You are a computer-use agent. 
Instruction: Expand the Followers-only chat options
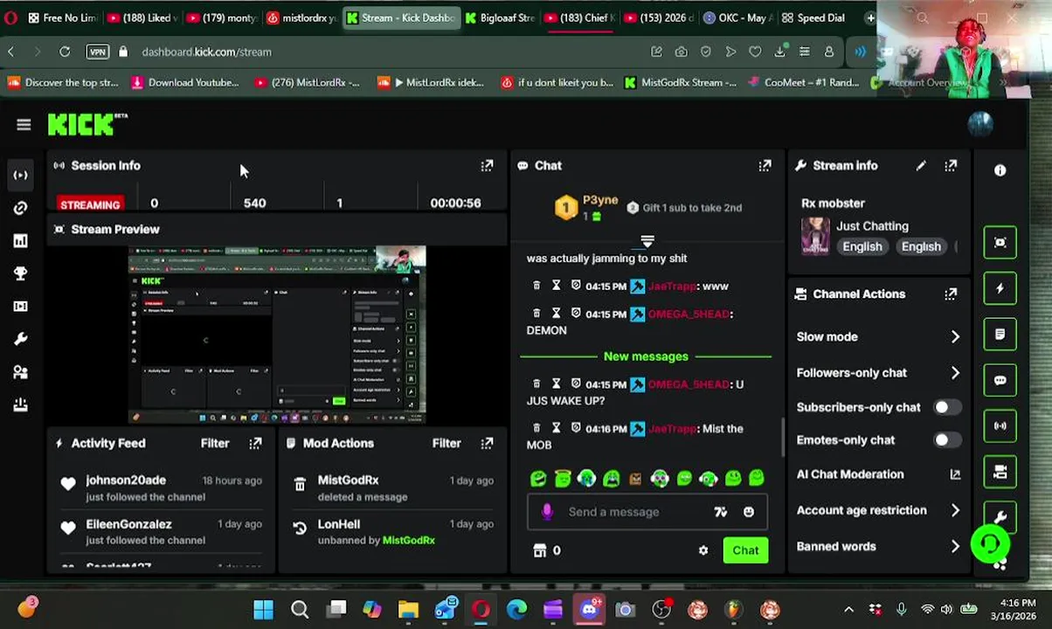tap(955, 373)
